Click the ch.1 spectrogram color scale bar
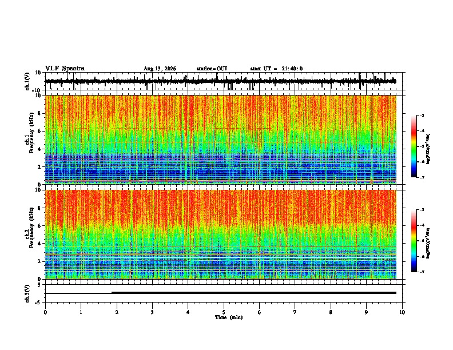This screenshot has width=453, height=350. 414,146
